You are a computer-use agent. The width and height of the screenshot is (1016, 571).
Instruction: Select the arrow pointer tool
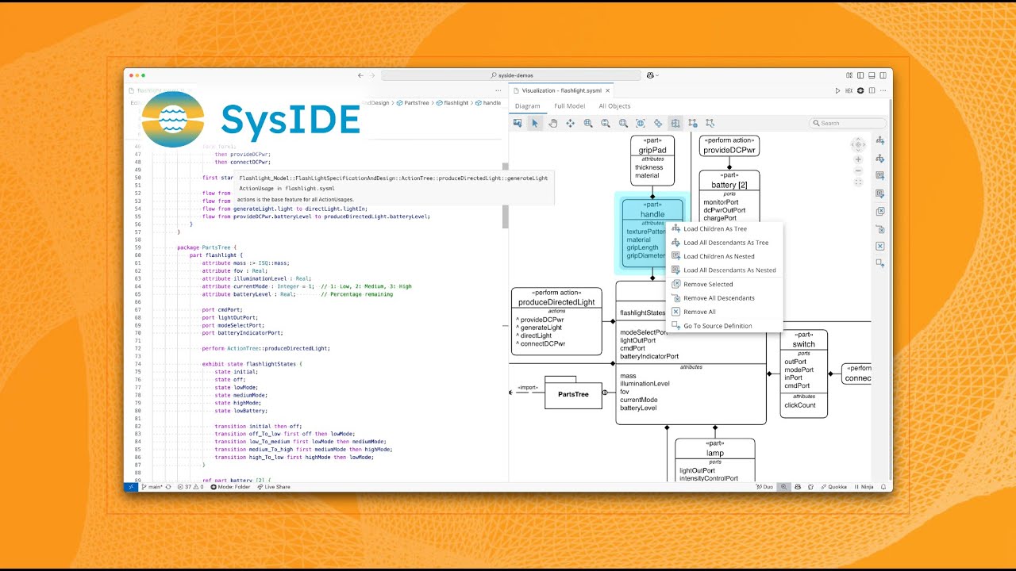pyautogui.click(x=535, y=123)
